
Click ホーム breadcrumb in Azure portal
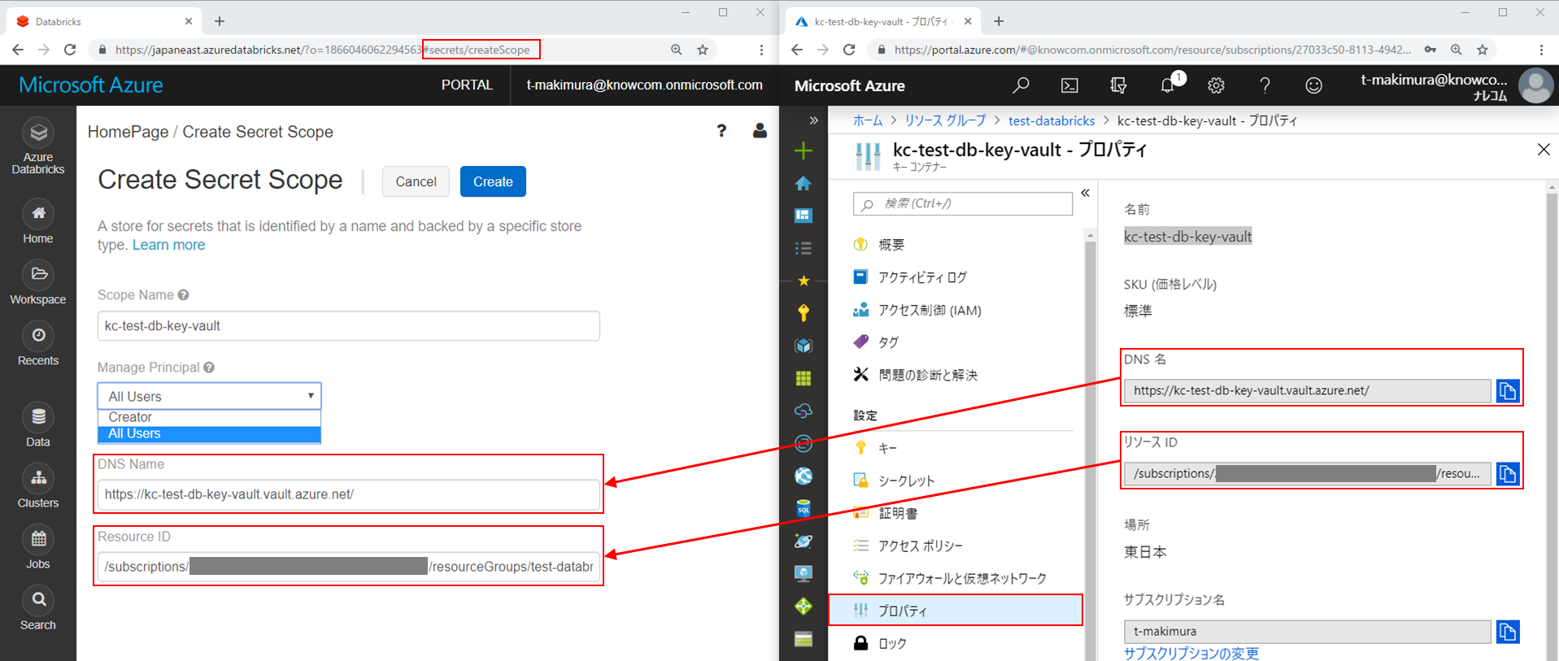(867, 120)
